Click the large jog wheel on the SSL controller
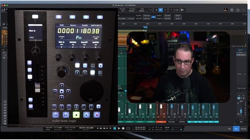 91,91
